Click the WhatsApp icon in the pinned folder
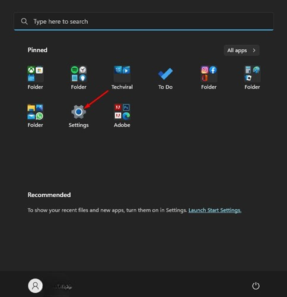 (x=39, y=116)
